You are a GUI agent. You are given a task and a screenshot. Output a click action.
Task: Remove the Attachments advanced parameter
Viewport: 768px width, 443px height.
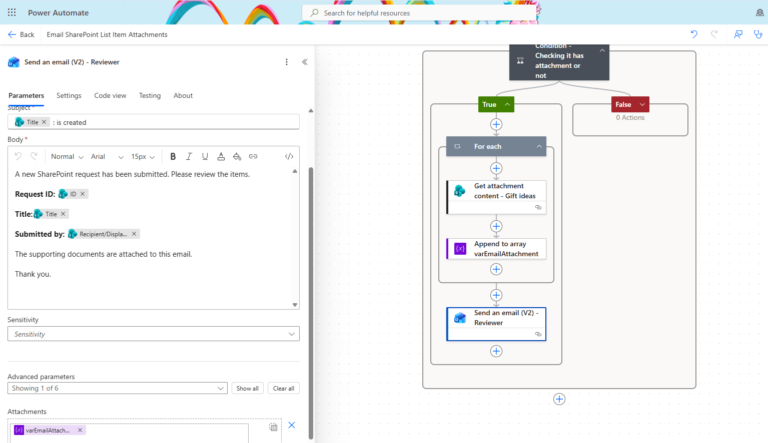coord(292,425)
